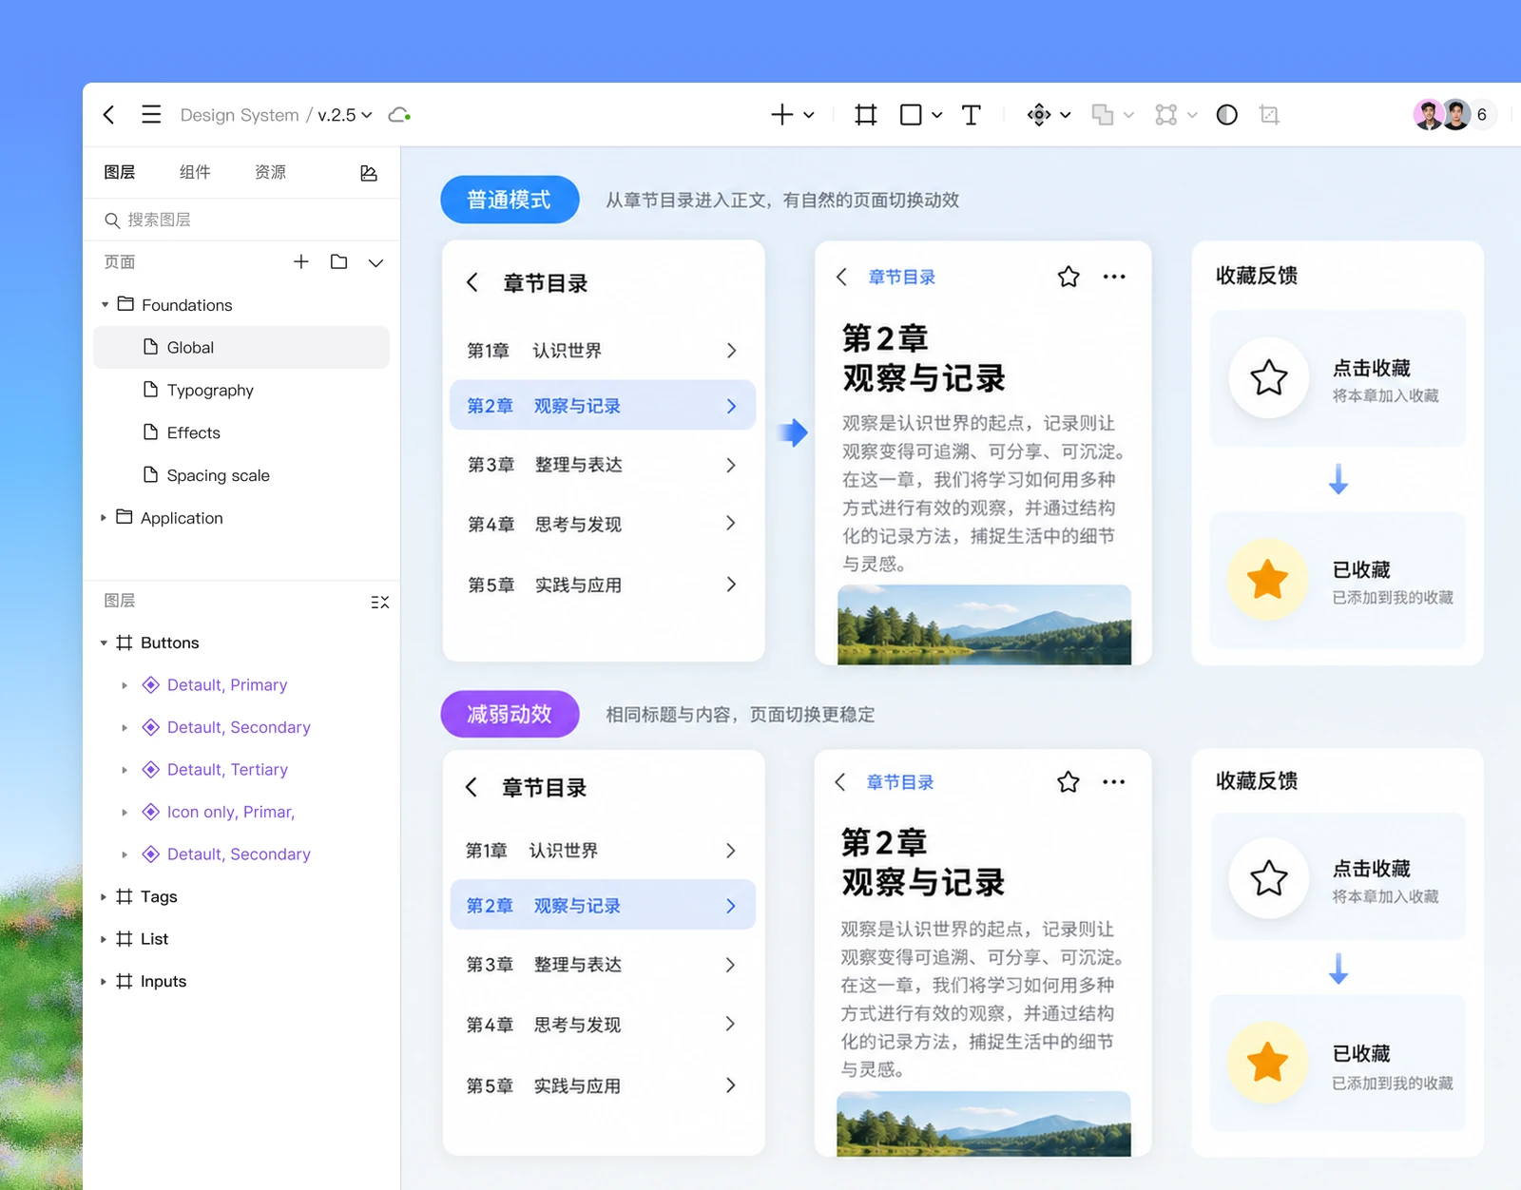Click the crop tool icon
The width and height of the screenshot is (1521, 1190).
1269,115
